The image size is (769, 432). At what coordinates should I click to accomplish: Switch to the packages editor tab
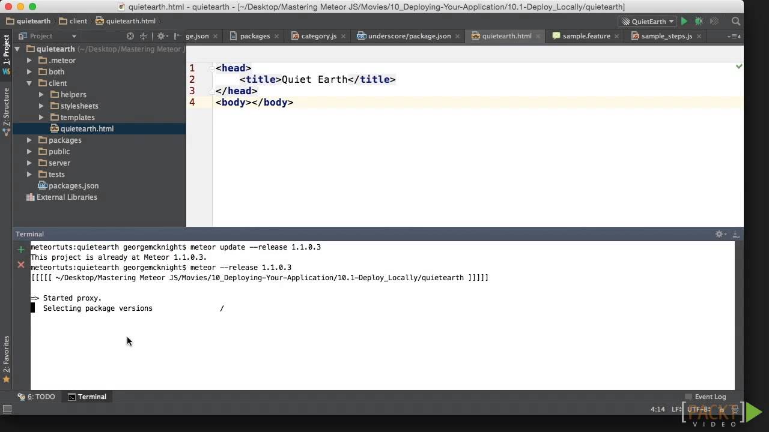click(255, 36)
